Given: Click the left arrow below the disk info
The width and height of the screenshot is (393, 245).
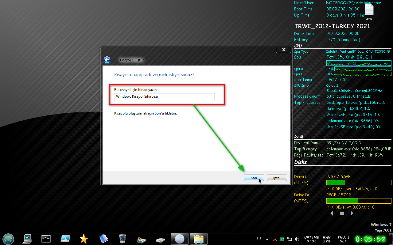Looking at the screenshot, I should tap(332, 213).
